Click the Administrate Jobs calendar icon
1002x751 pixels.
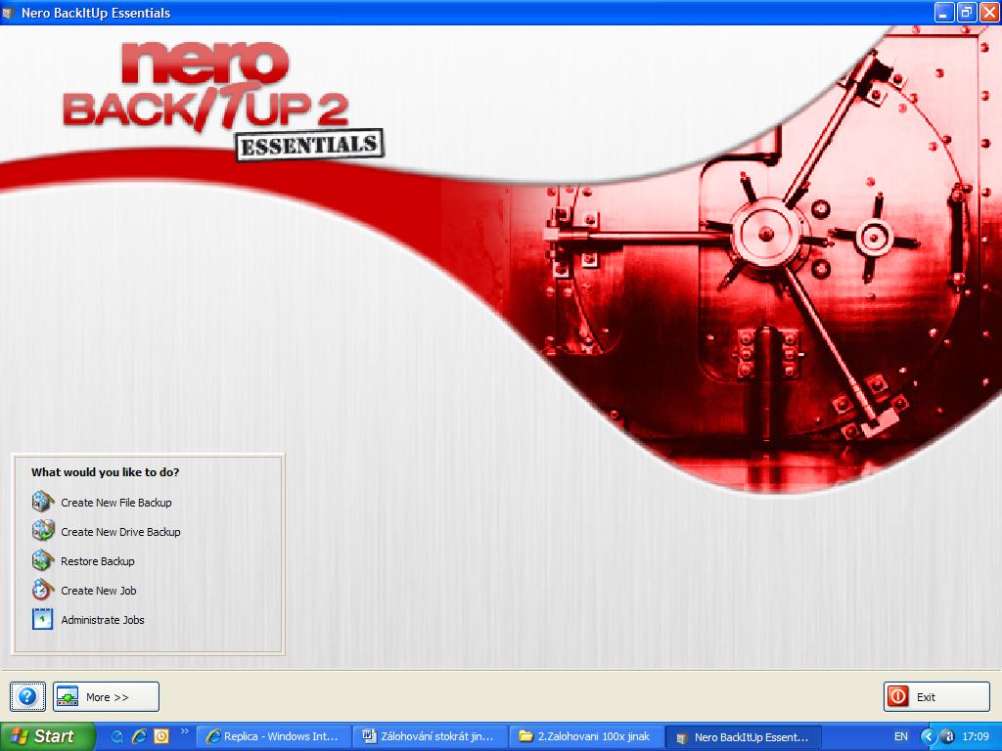tap(42, 620)
